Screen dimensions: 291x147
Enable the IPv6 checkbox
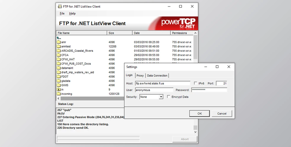196,83
